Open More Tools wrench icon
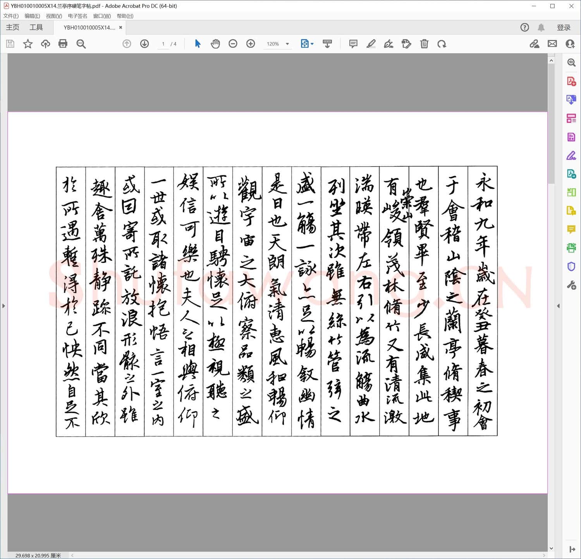This screenshot has width=581, height=559. pos(571,286)
